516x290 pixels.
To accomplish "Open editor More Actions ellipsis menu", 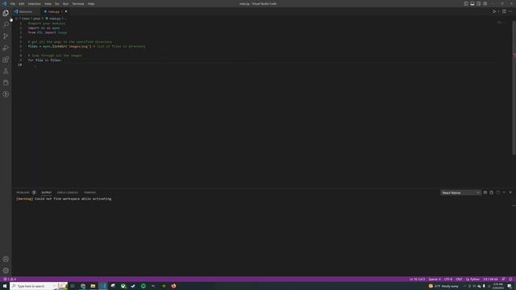I will (x=510, y=11).
